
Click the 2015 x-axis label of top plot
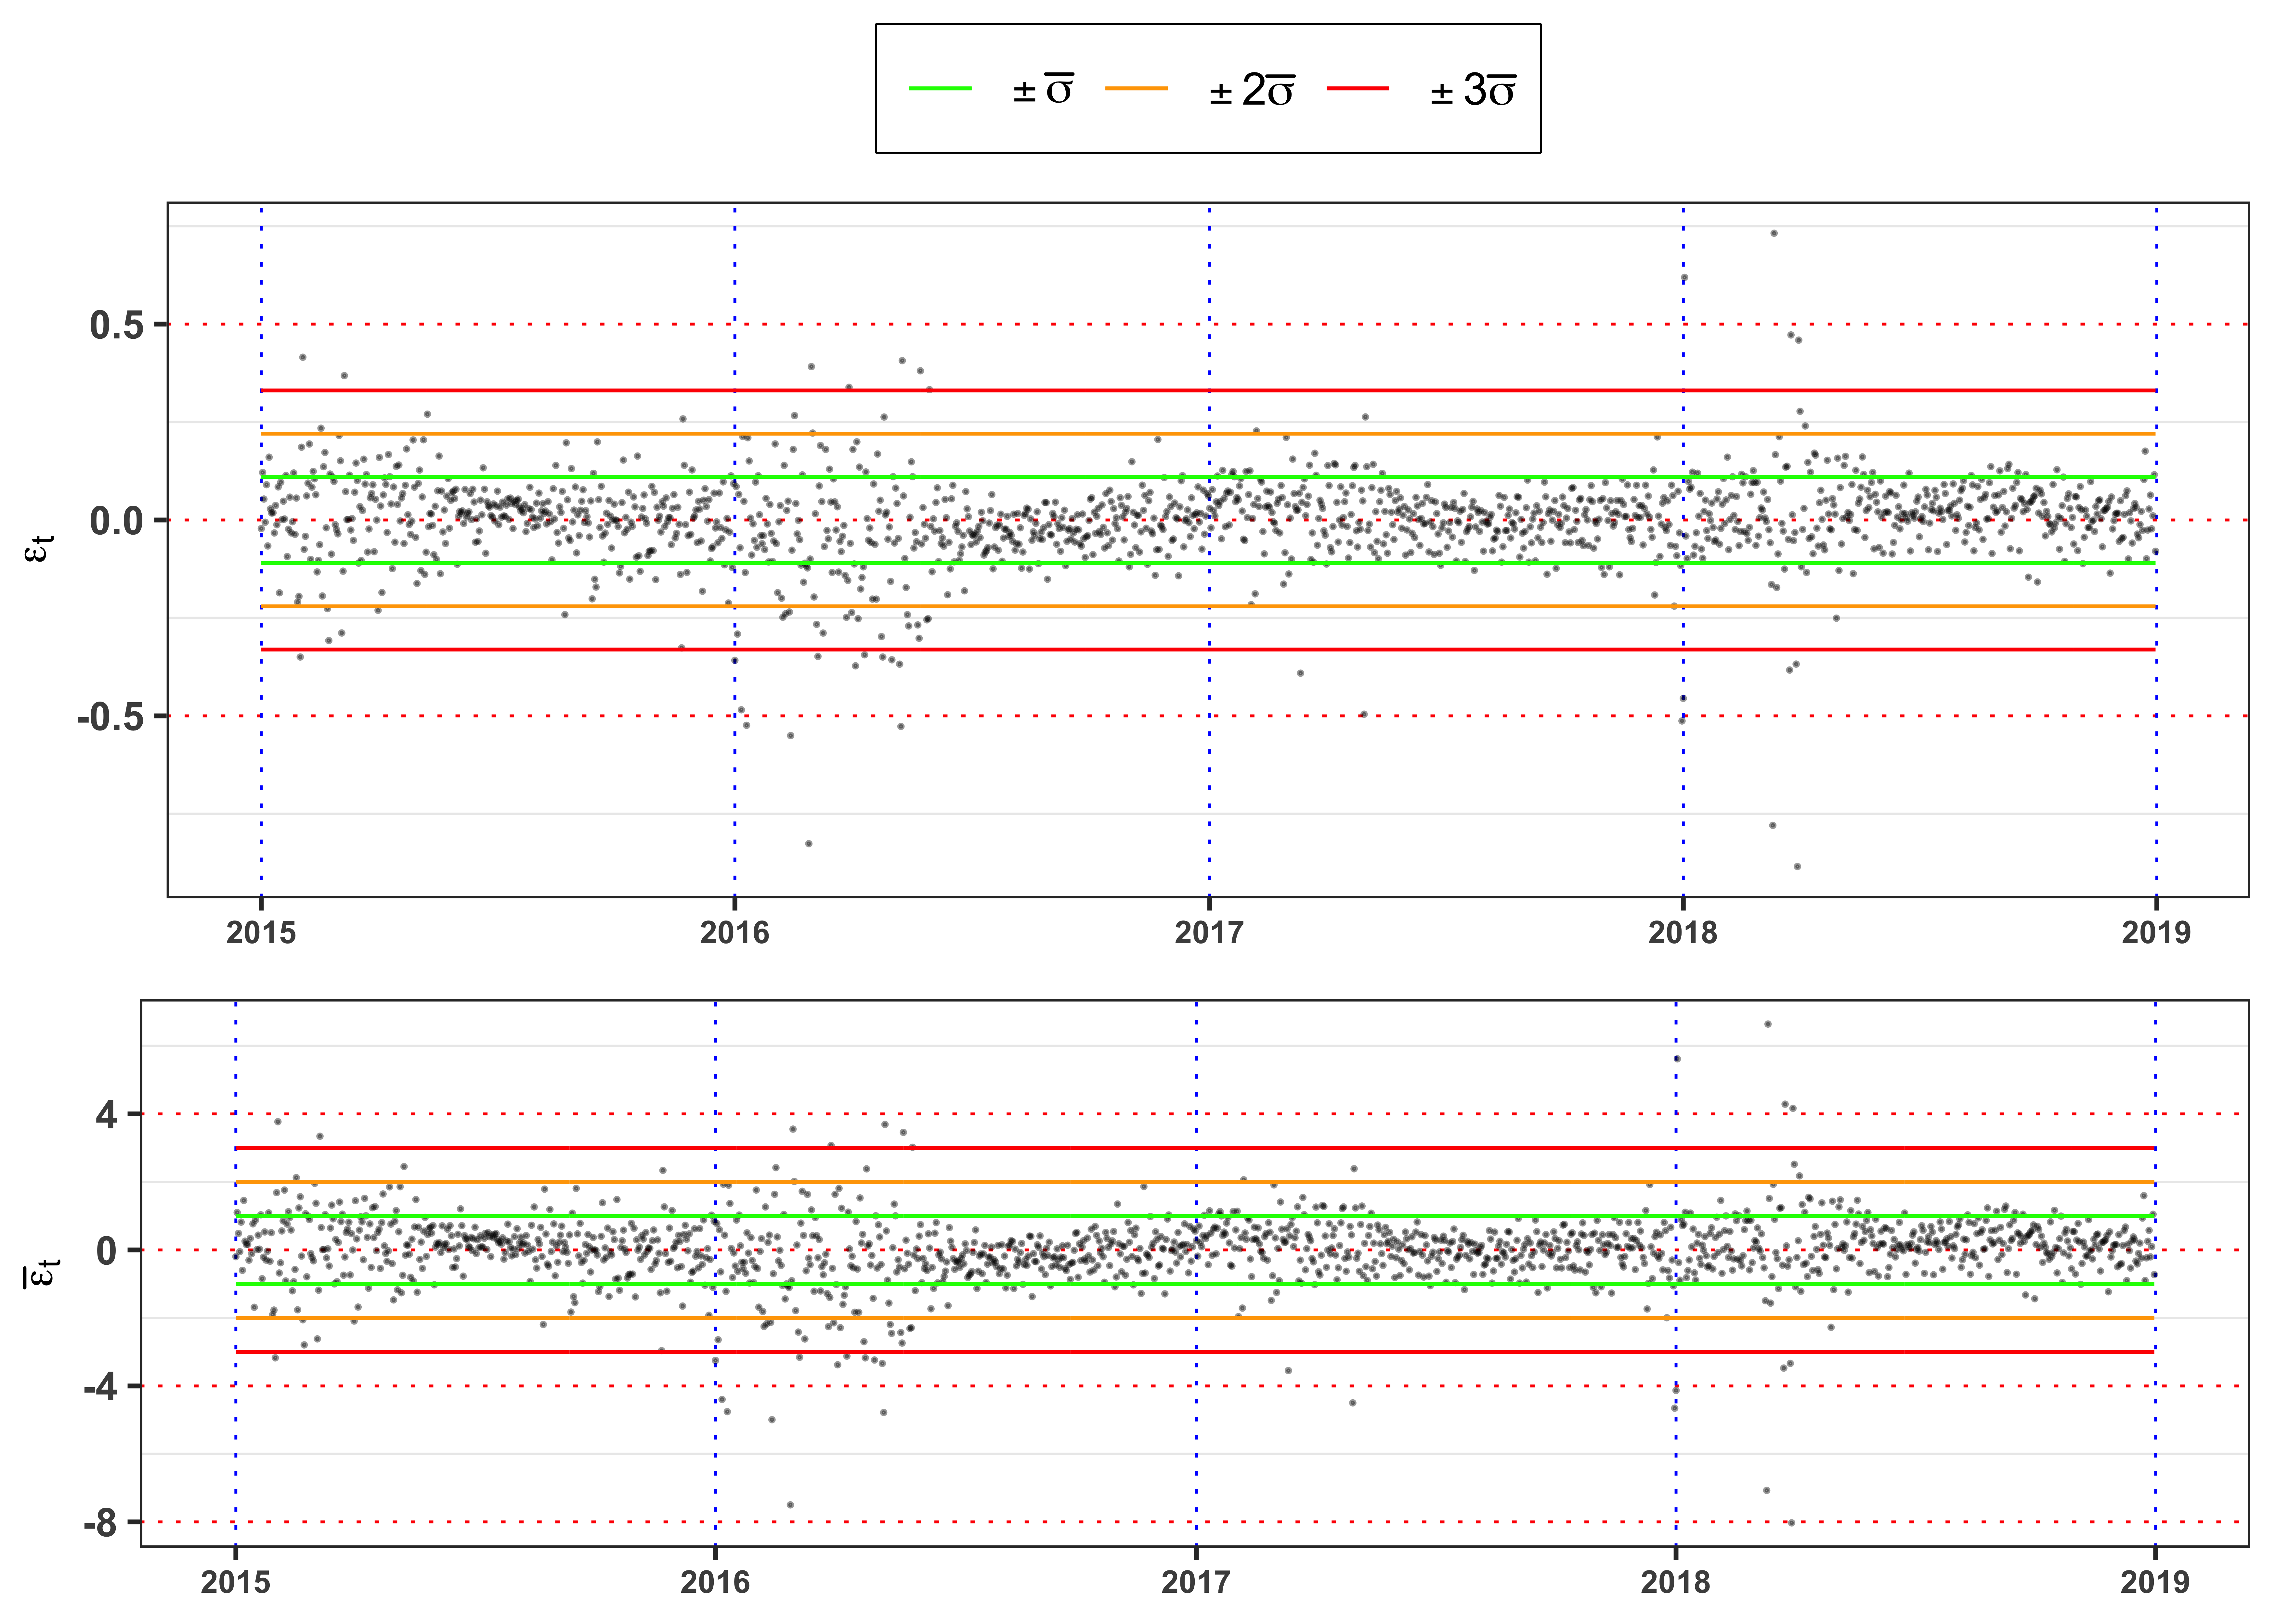click(x=261, y=933)
